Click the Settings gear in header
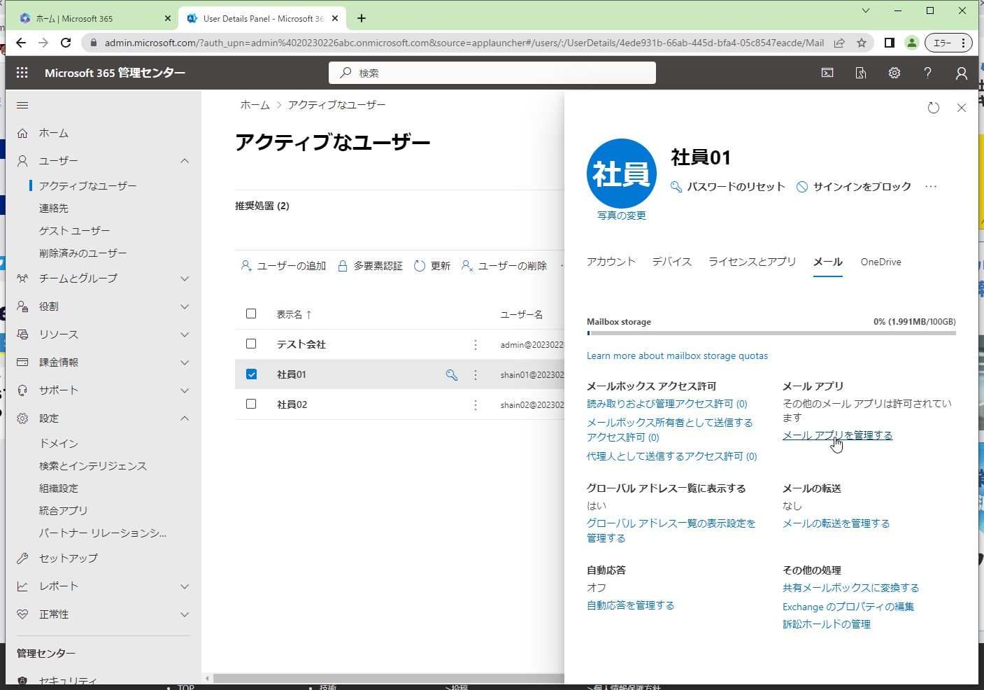Image resolution: width=984 pixels, height=690 pixels. click(x=894, y=73)
